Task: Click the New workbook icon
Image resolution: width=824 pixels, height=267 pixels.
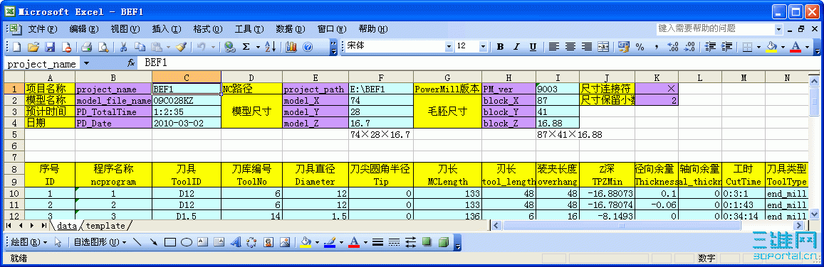Action: (16, 47)
